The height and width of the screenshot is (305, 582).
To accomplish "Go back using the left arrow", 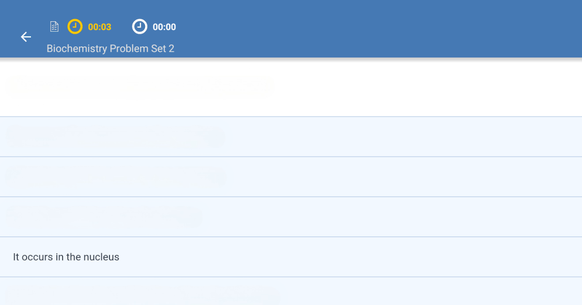I will point(26,37).
